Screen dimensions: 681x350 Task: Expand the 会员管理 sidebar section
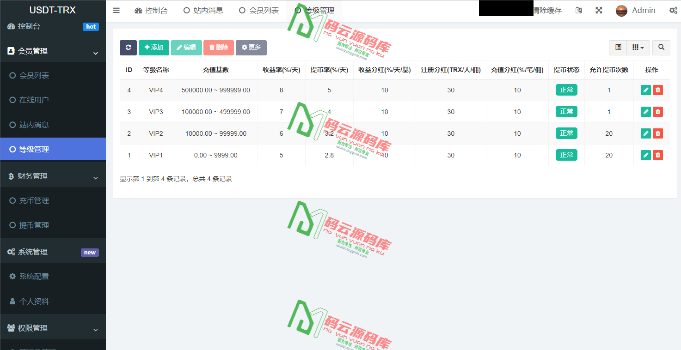pyautogui.click(x=53, y=51)
